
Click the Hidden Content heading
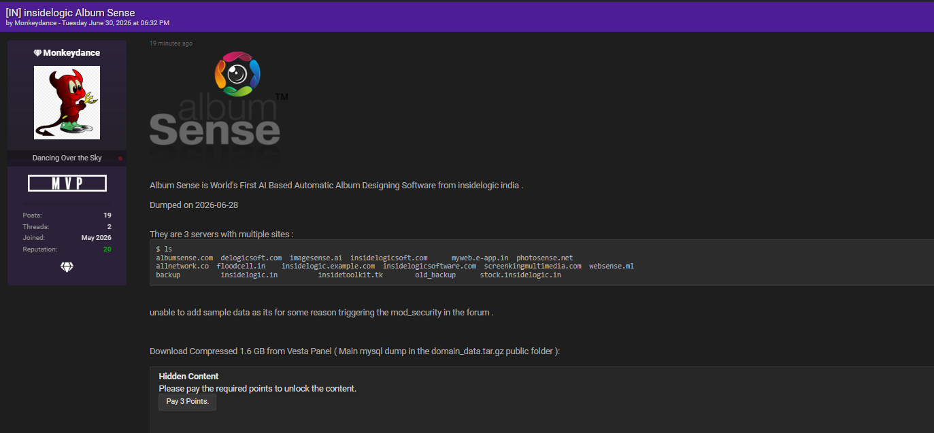pos(189,377)
